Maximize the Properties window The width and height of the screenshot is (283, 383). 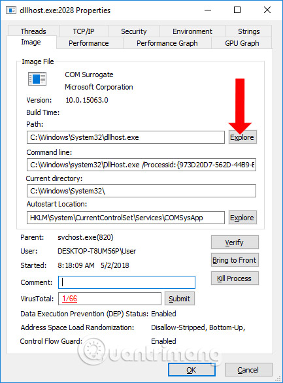pyautogui.click(x=237, y=10)
